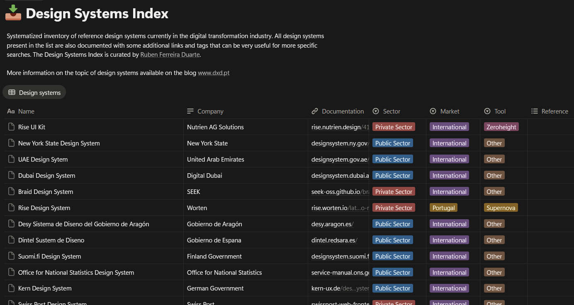Screen dimensions: 574x305
Task: Click the select-type icon in the Tool header
Action: pyautogui.click(x=487, y=111)
